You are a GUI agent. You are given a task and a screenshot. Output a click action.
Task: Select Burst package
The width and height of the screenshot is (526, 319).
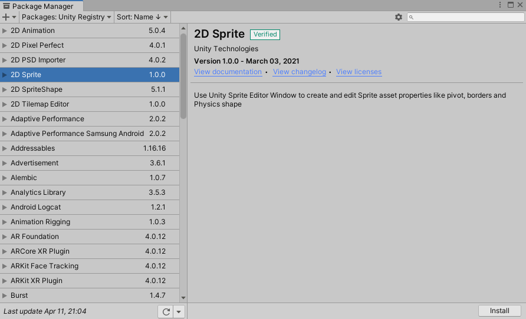[x=90, y=295]
